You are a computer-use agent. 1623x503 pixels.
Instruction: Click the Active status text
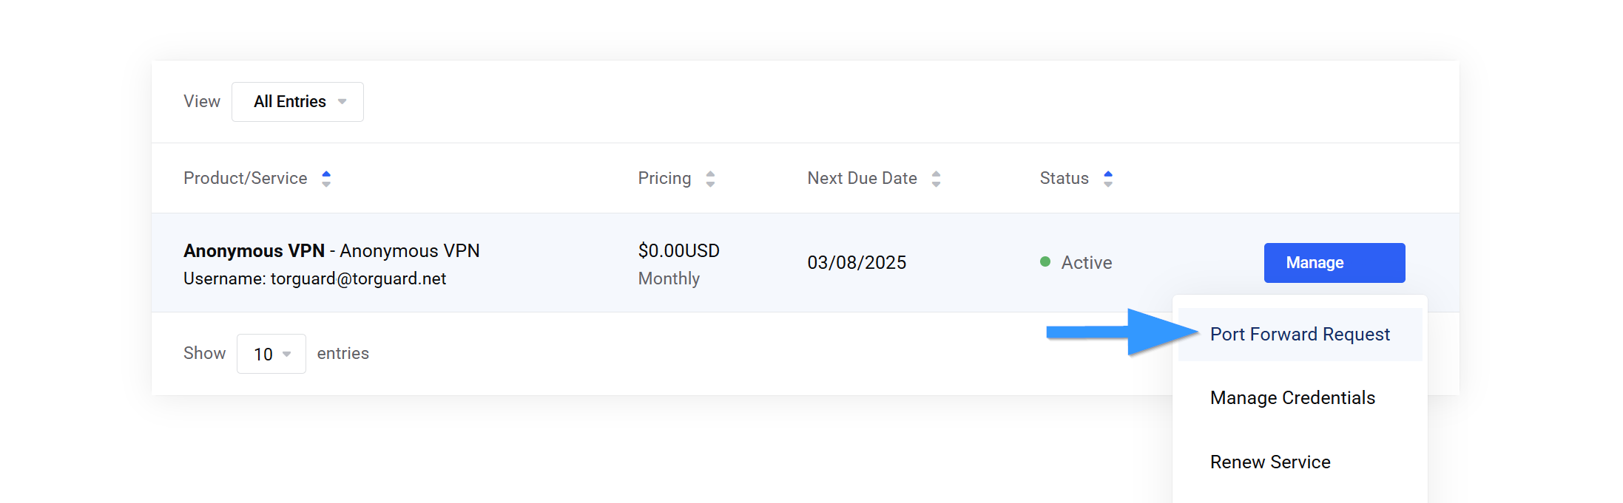coord(1086,263)
